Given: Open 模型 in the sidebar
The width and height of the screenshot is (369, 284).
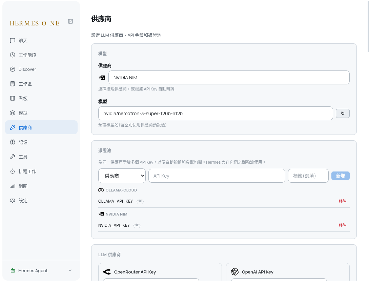Looking at the screenshot, I should tap(41, 113).
